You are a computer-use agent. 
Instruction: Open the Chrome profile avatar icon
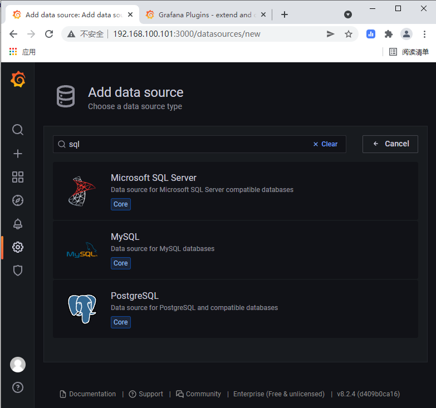pyautogui.click(x=406, y=34)
